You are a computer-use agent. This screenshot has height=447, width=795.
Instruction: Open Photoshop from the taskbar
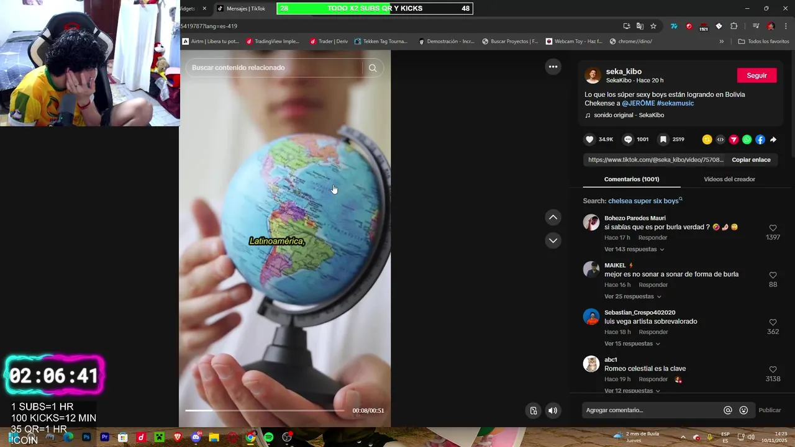[86, 438]
